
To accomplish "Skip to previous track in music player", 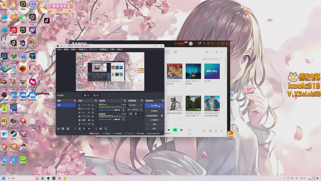I will point(169,130).
